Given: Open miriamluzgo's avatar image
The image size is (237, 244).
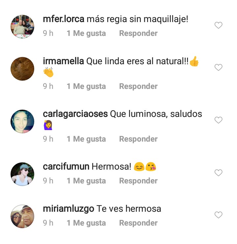Looking at the screenshot, I should [x=22, y=216].
